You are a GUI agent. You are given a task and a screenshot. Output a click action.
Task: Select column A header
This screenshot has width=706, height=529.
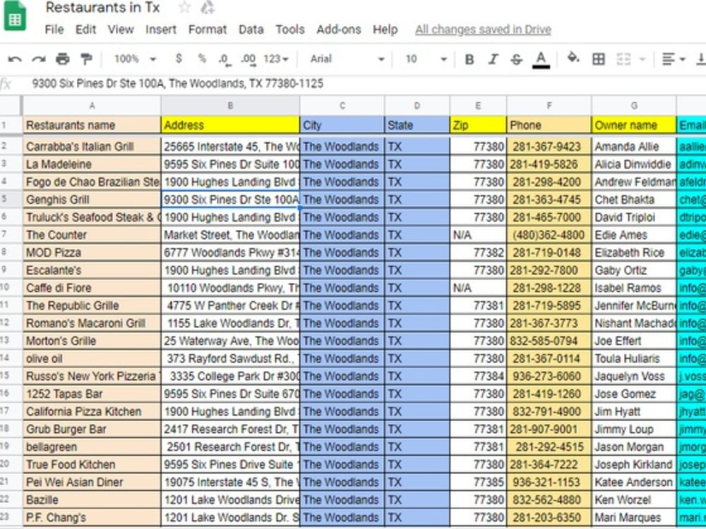(x=92, y=106)
